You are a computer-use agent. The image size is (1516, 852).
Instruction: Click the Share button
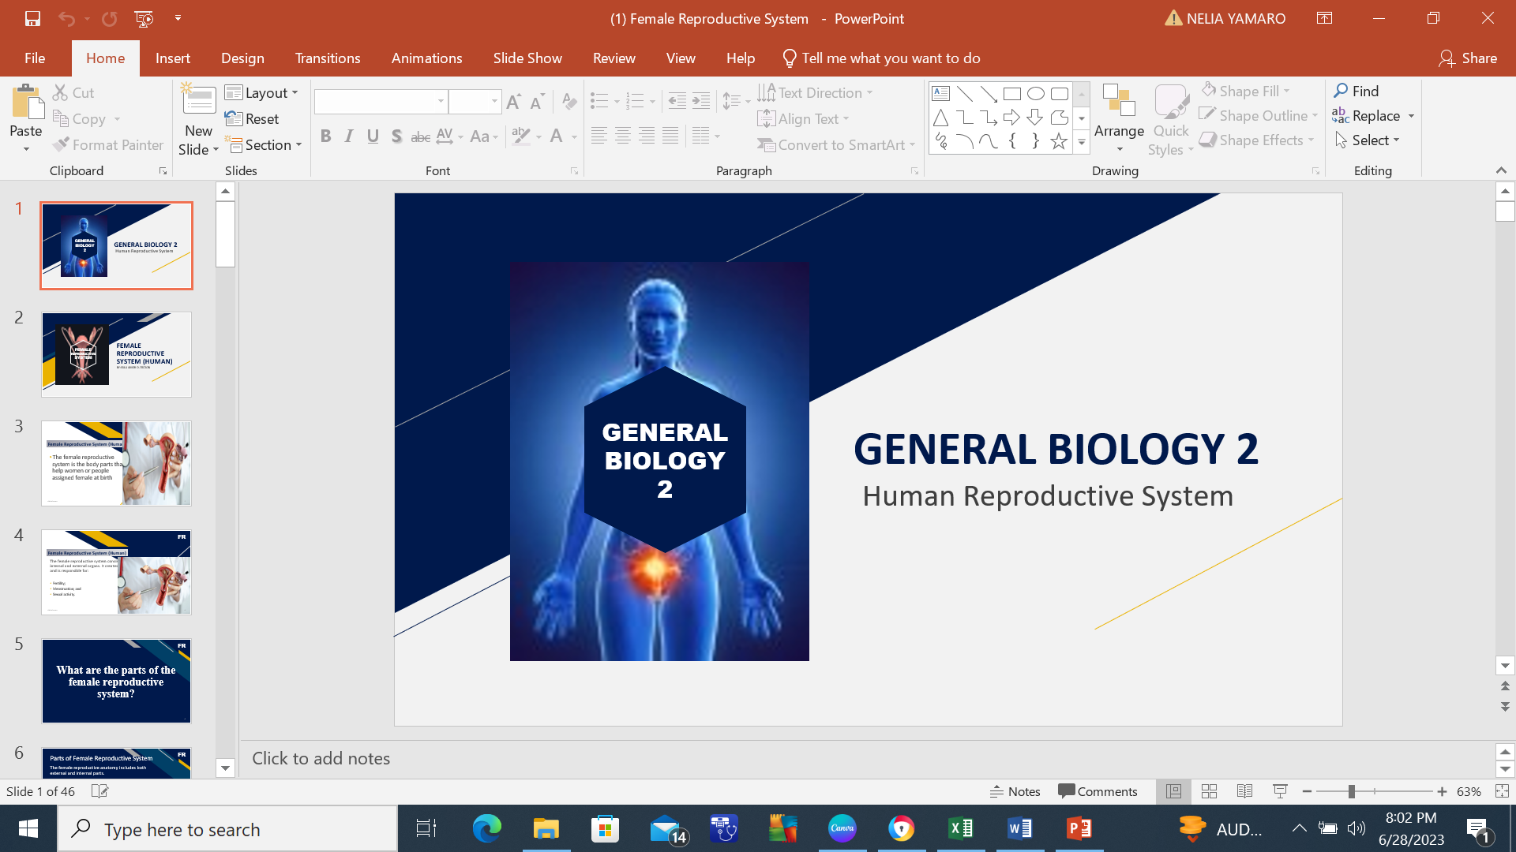click(1468, 58)
